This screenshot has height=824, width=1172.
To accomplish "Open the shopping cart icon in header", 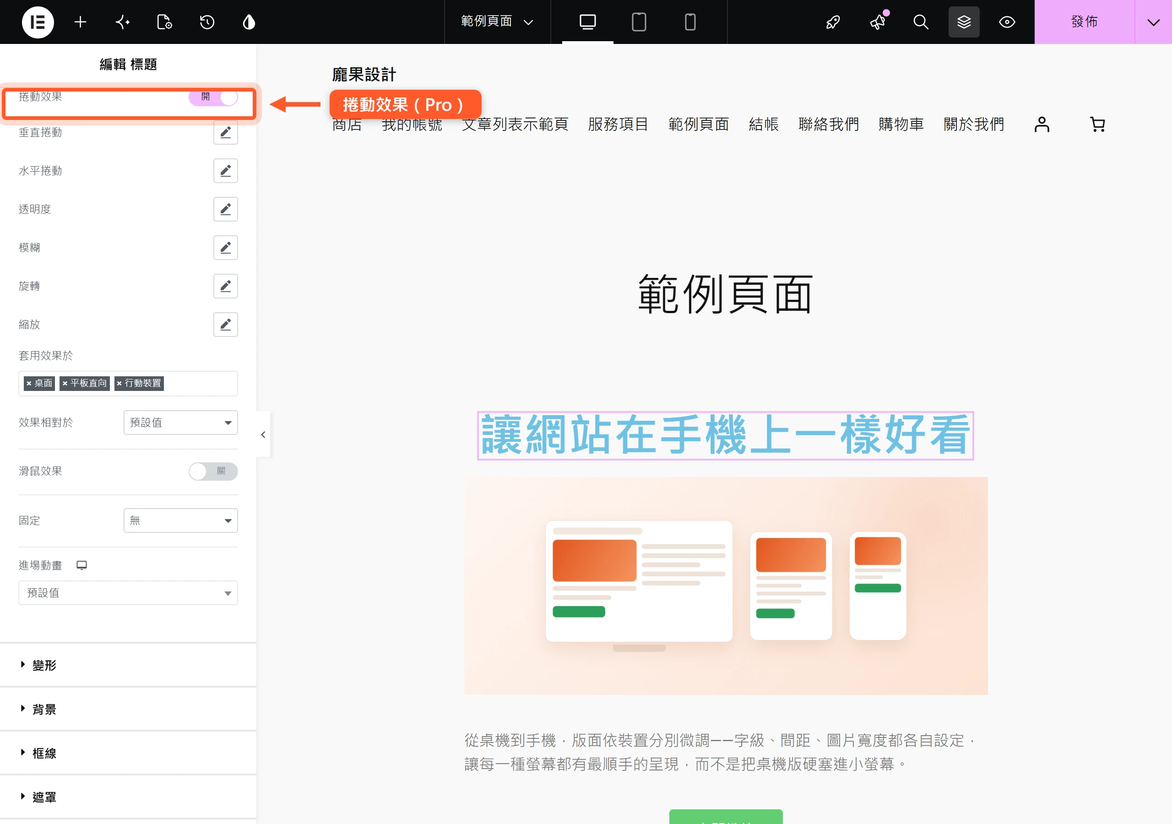I will [x=1097, y=124].
